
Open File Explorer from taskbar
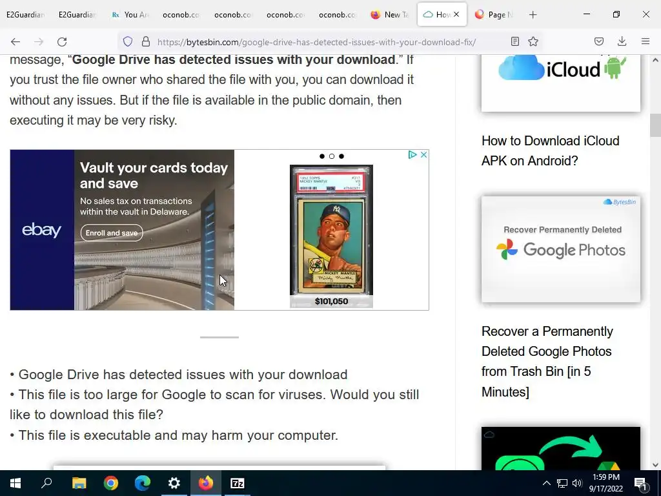(79, 483)
